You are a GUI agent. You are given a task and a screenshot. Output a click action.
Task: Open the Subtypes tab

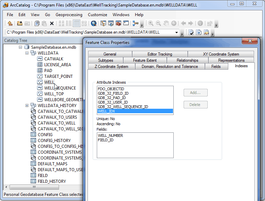[x=106, y=60]
